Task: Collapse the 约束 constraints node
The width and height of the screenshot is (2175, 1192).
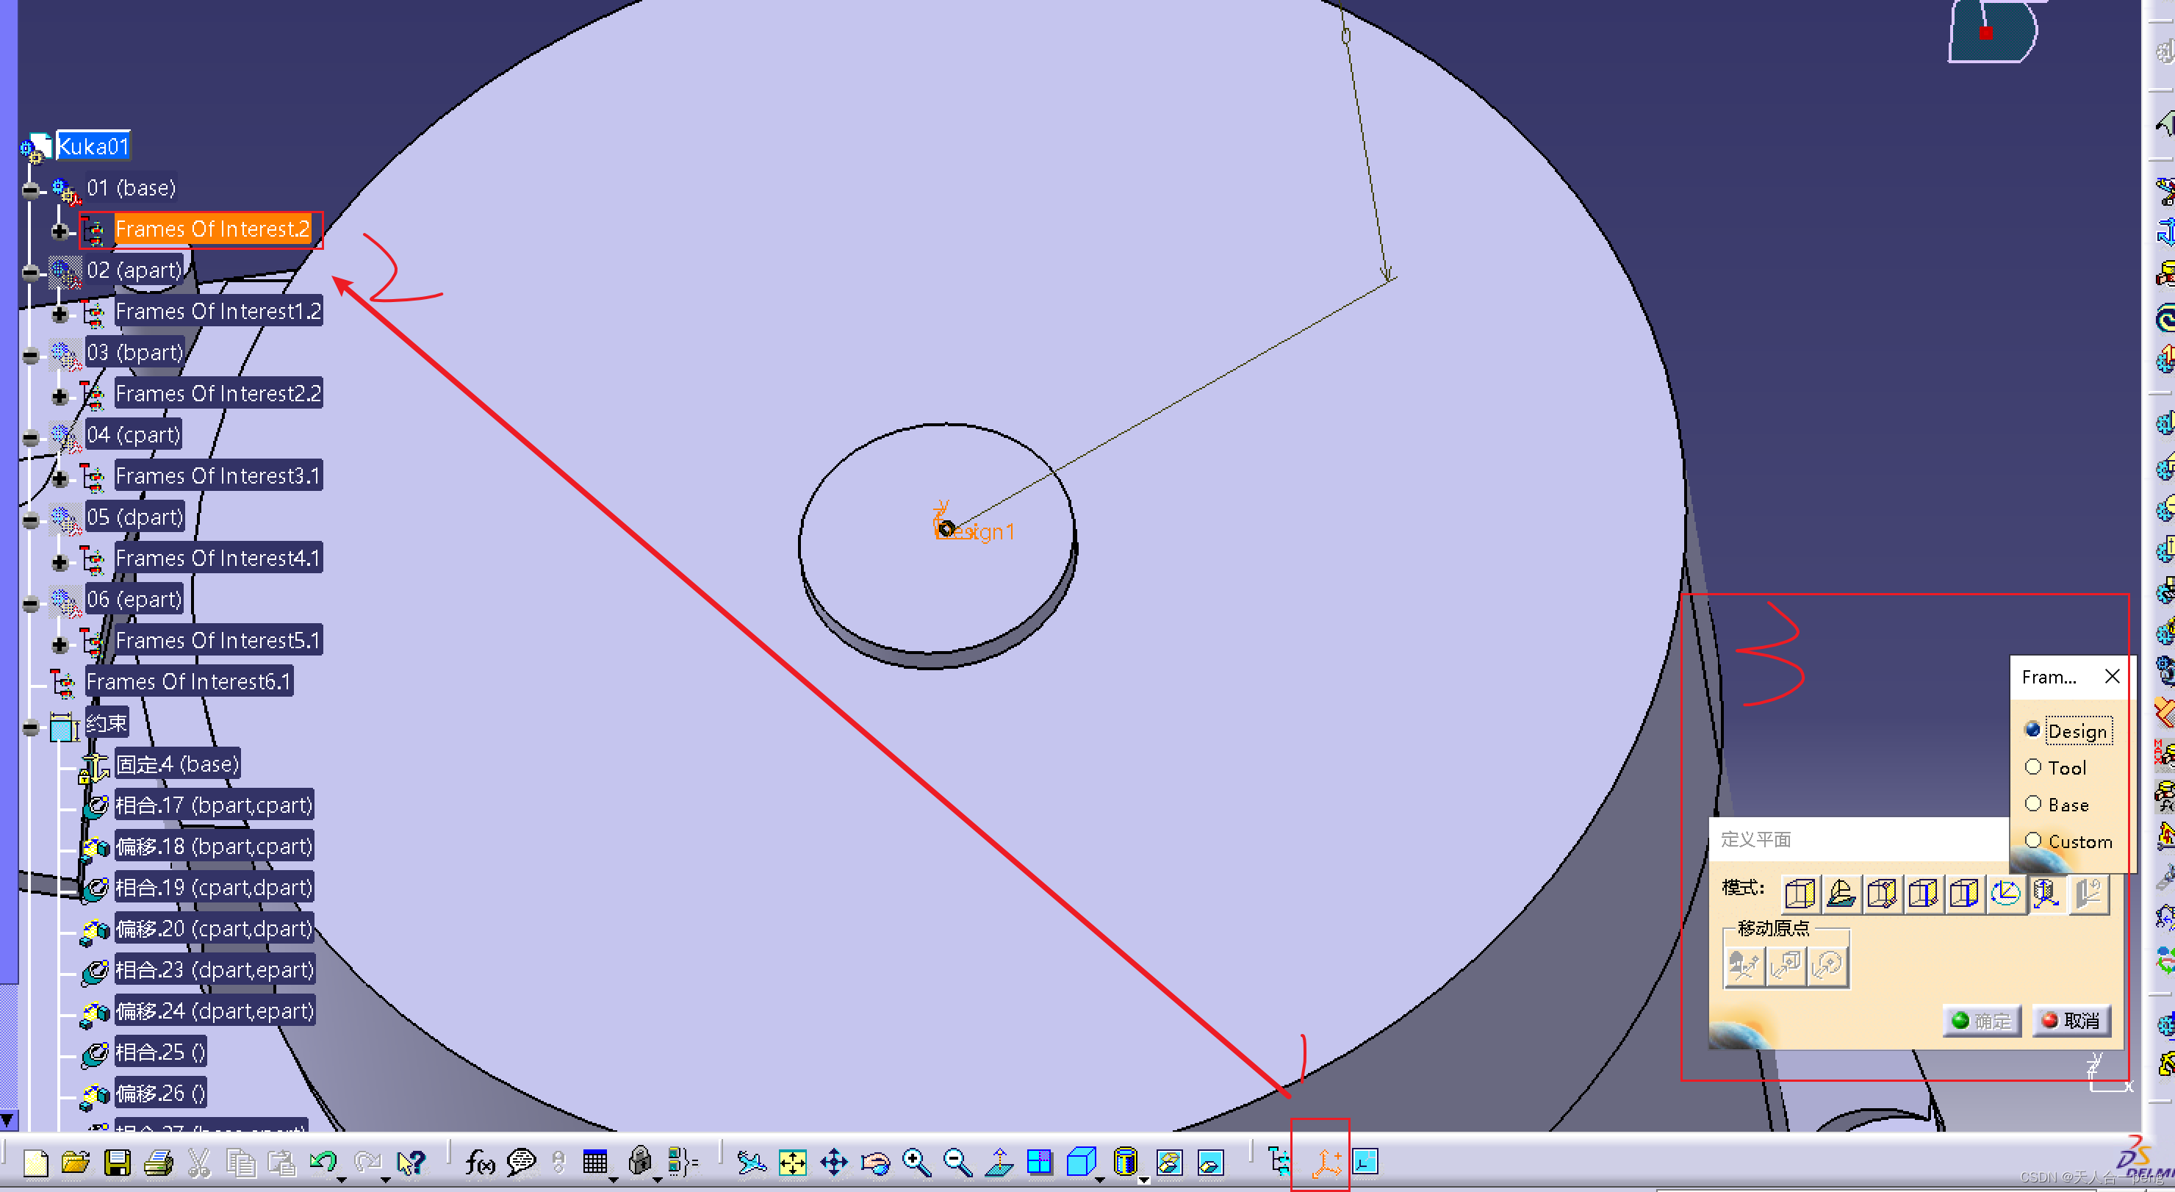Action: click(x=32, y=727)
